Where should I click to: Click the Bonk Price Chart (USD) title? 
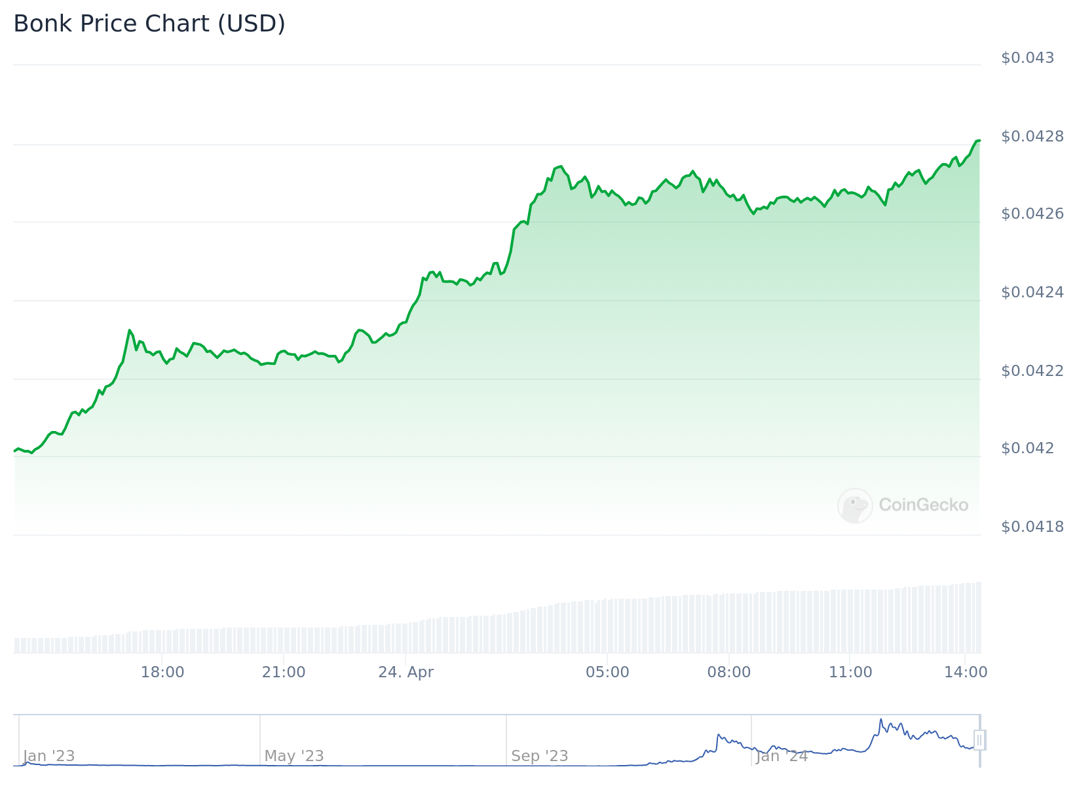pyautogui.click(x=149, y=24)
